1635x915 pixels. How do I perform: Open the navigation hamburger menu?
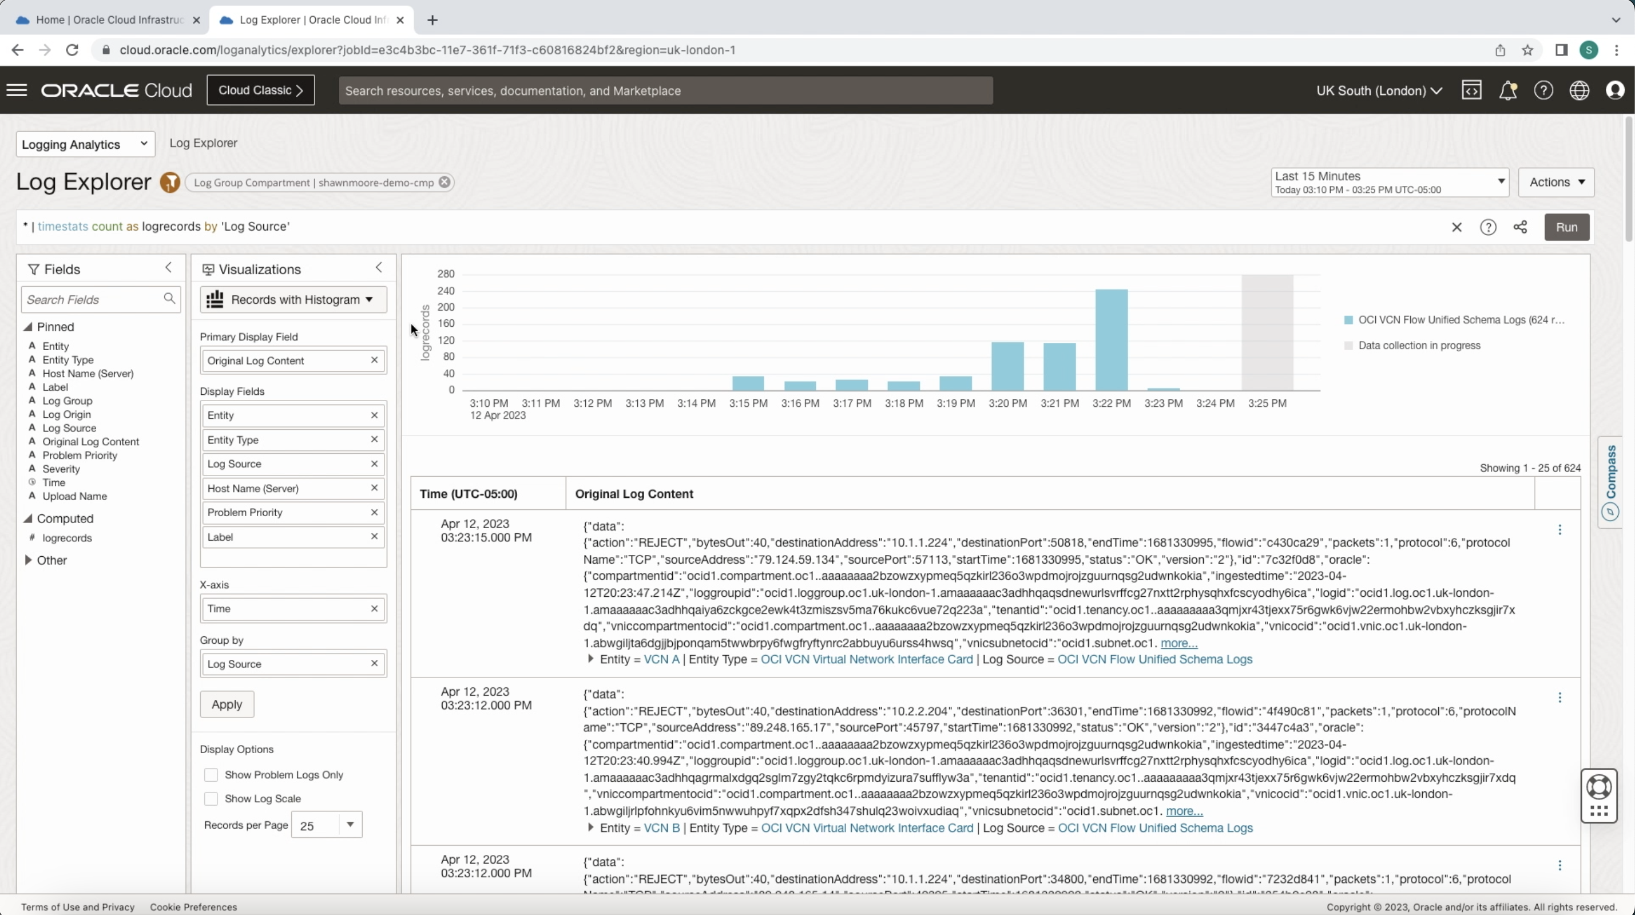17,89
